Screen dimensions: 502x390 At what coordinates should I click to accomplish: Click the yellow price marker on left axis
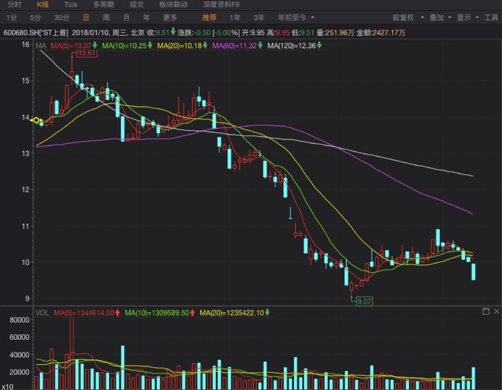(36, 120)
